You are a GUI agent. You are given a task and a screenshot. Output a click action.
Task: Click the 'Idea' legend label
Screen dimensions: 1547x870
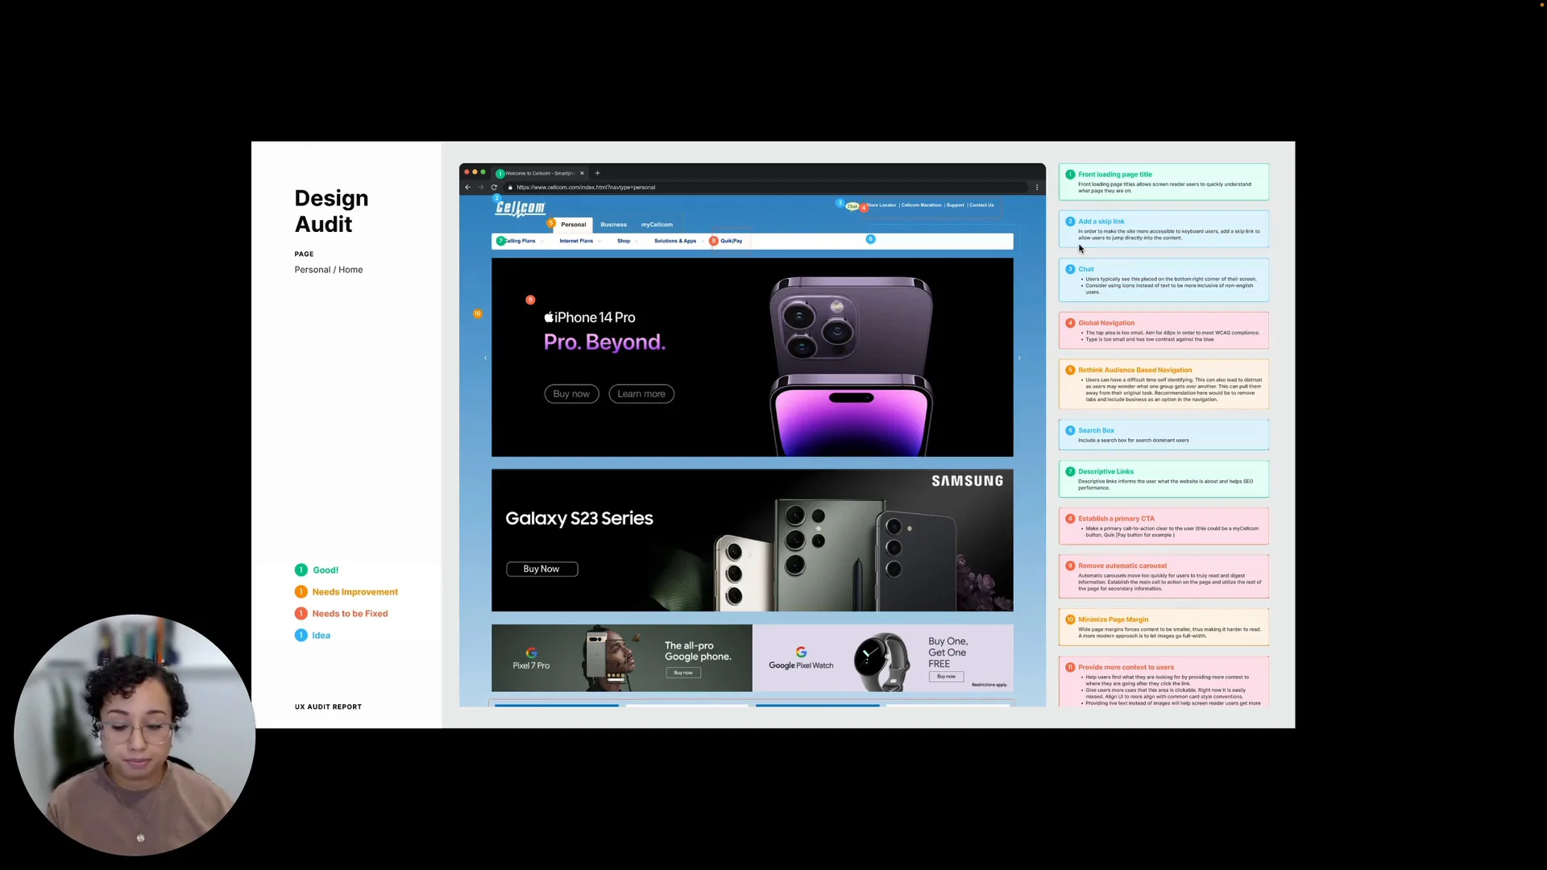click(x=321, y=636)
